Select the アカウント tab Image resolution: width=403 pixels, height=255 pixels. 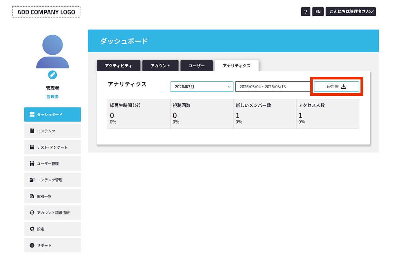[160, 66]
